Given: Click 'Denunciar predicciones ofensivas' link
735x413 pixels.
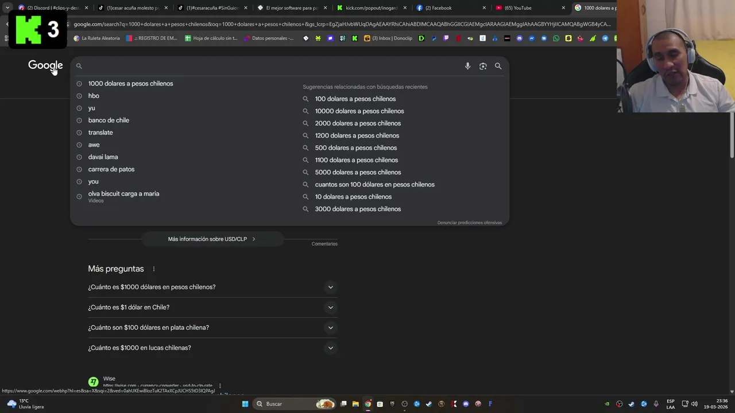Looking at the screenshot, I should [470, 223].
